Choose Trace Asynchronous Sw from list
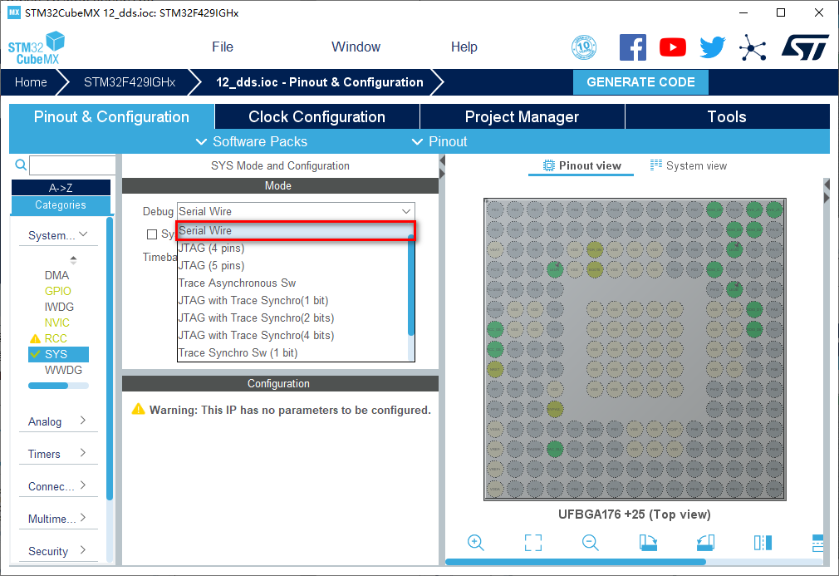 (237, 283)
